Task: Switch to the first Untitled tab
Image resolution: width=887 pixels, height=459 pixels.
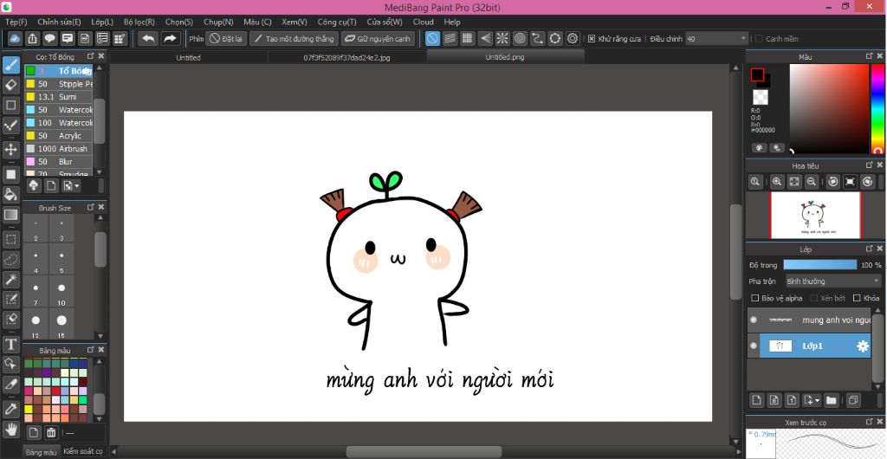Action: (x=188, y=58)
